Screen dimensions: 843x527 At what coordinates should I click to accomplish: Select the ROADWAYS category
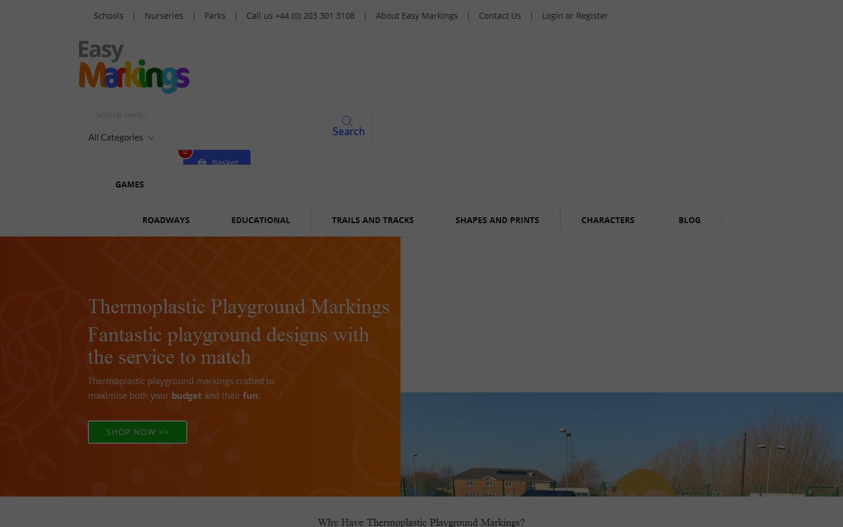(166, 220)
